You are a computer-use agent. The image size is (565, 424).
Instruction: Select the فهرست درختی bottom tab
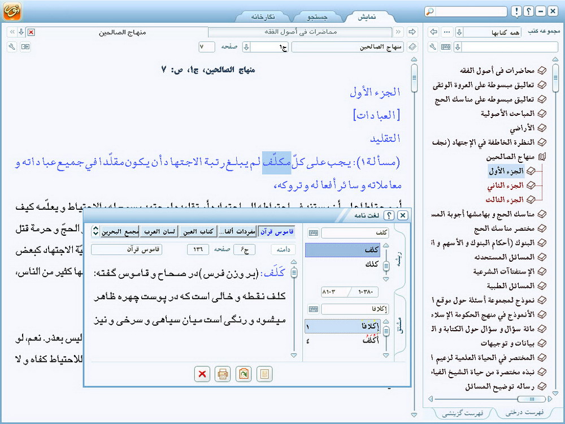click(525, 413)
